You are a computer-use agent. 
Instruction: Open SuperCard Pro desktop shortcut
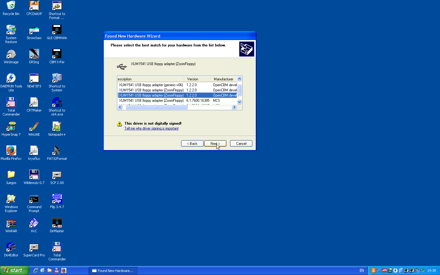pos(34,250)
